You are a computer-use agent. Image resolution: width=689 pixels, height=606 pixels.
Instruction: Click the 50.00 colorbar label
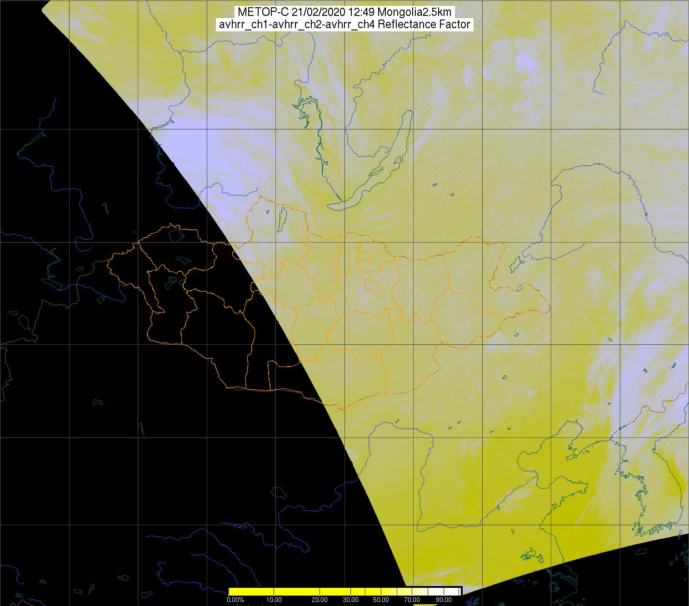click(382, 600)
